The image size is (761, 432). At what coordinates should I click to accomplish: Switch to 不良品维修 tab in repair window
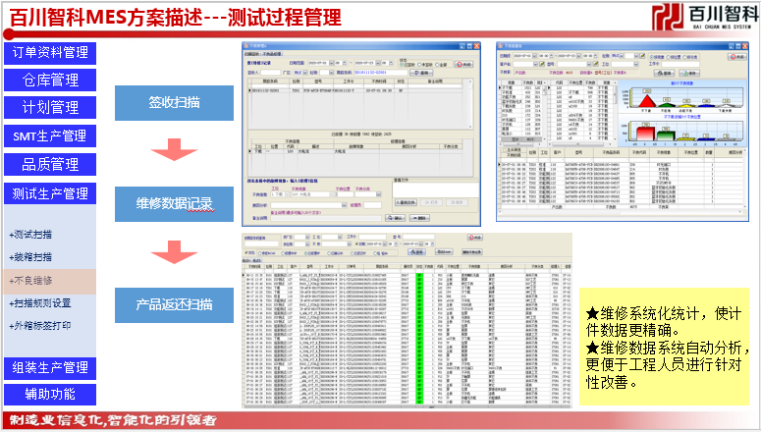pos(272,54)
